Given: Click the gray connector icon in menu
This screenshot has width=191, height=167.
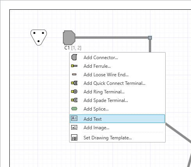Looking at the screenshot, I should (74, 57).
